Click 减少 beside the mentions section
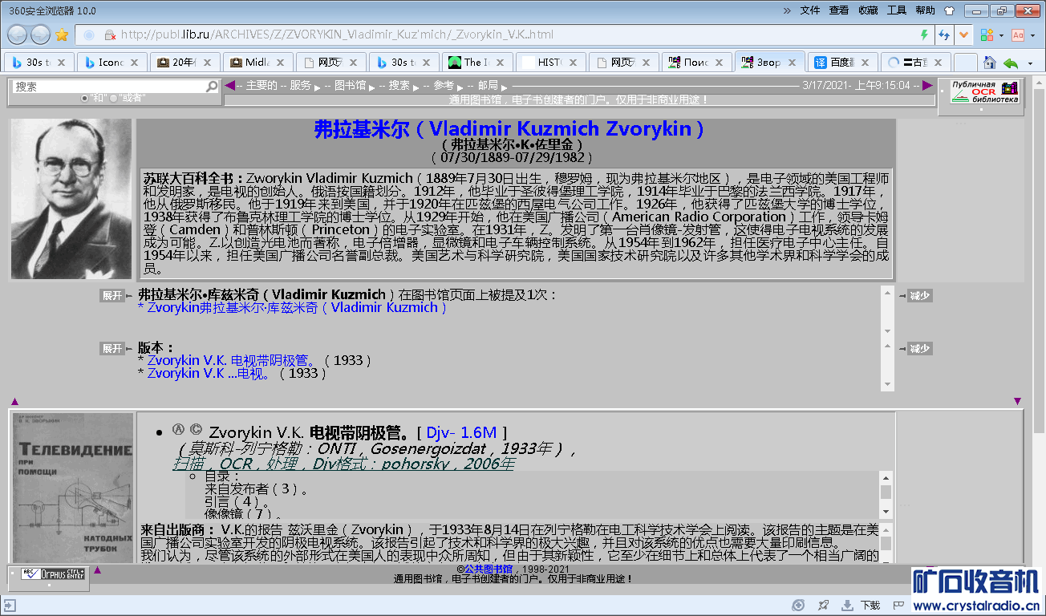The image size is (1046, 616). (x=920, y=295)
